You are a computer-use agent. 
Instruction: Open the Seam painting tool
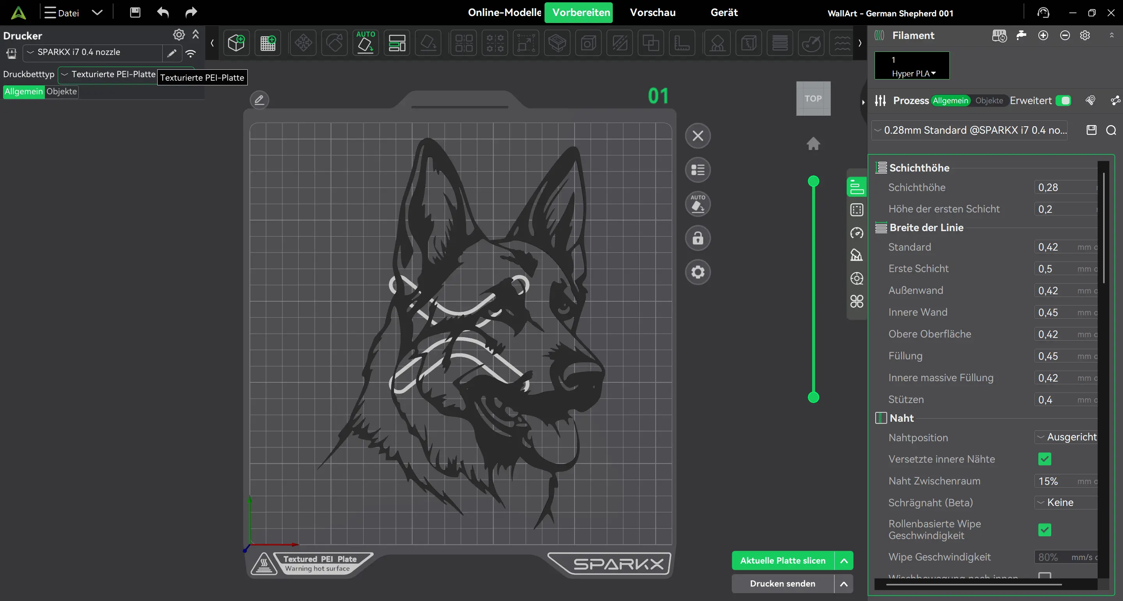749,43
